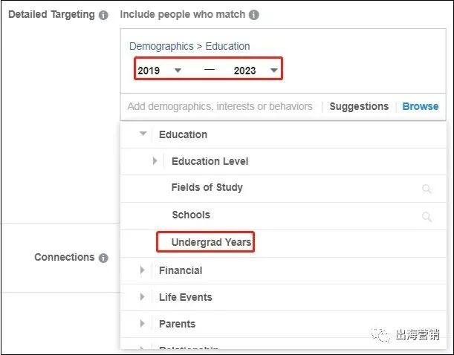Click the Browse link
The width and height of the screenshot is (454, 355).
(421, 106)
